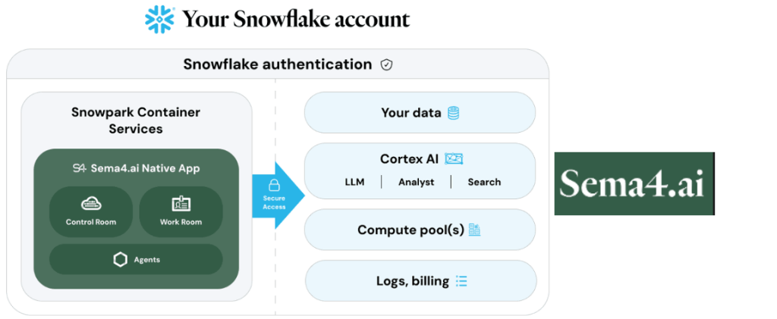Click the shield checkmark authentication icon
The image size is (777, 319).
coord(386,65)
